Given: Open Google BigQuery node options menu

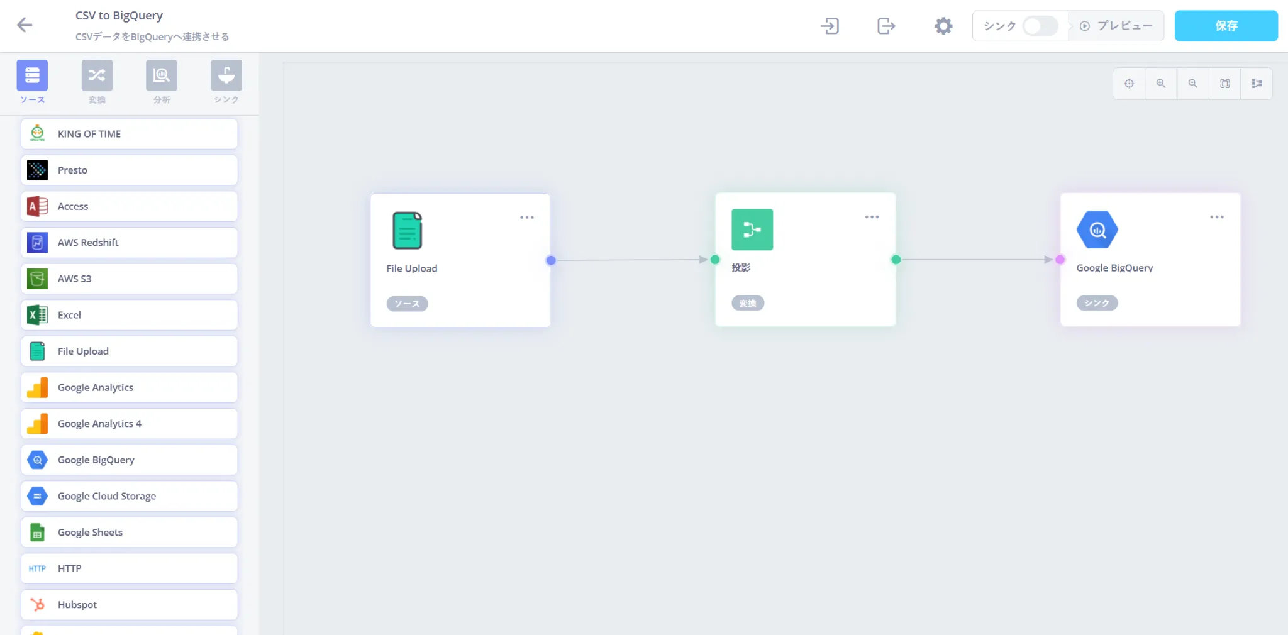Looking at the screenshot, I should pyautogui.click(x=1216, y=217).
